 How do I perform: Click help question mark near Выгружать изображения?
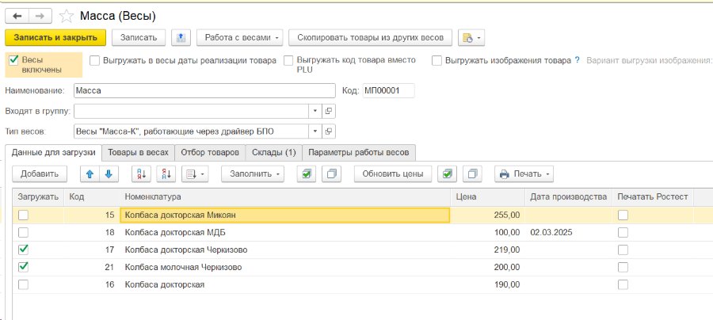pyautogui.click(x=577, y=60)
